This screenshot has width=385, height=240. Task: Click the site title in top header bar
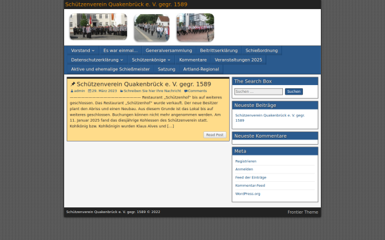tap(126, 4)
